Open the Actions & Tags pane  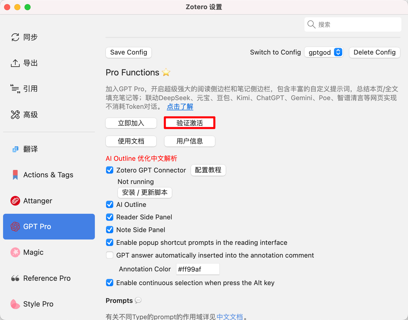tap(48, 175)
